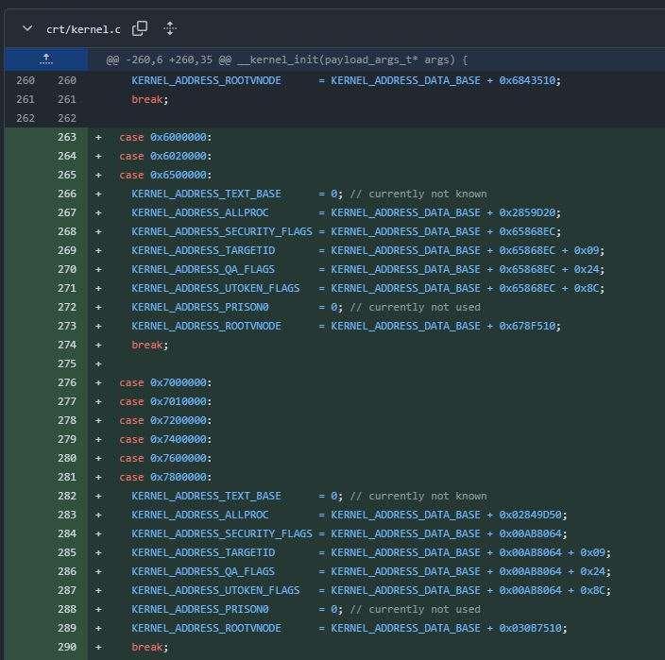Click KERNEL_ADDRESS_DATA_BASE on line 283
The height and width of the screenshot is (660, 665).
tap(406, 515)
